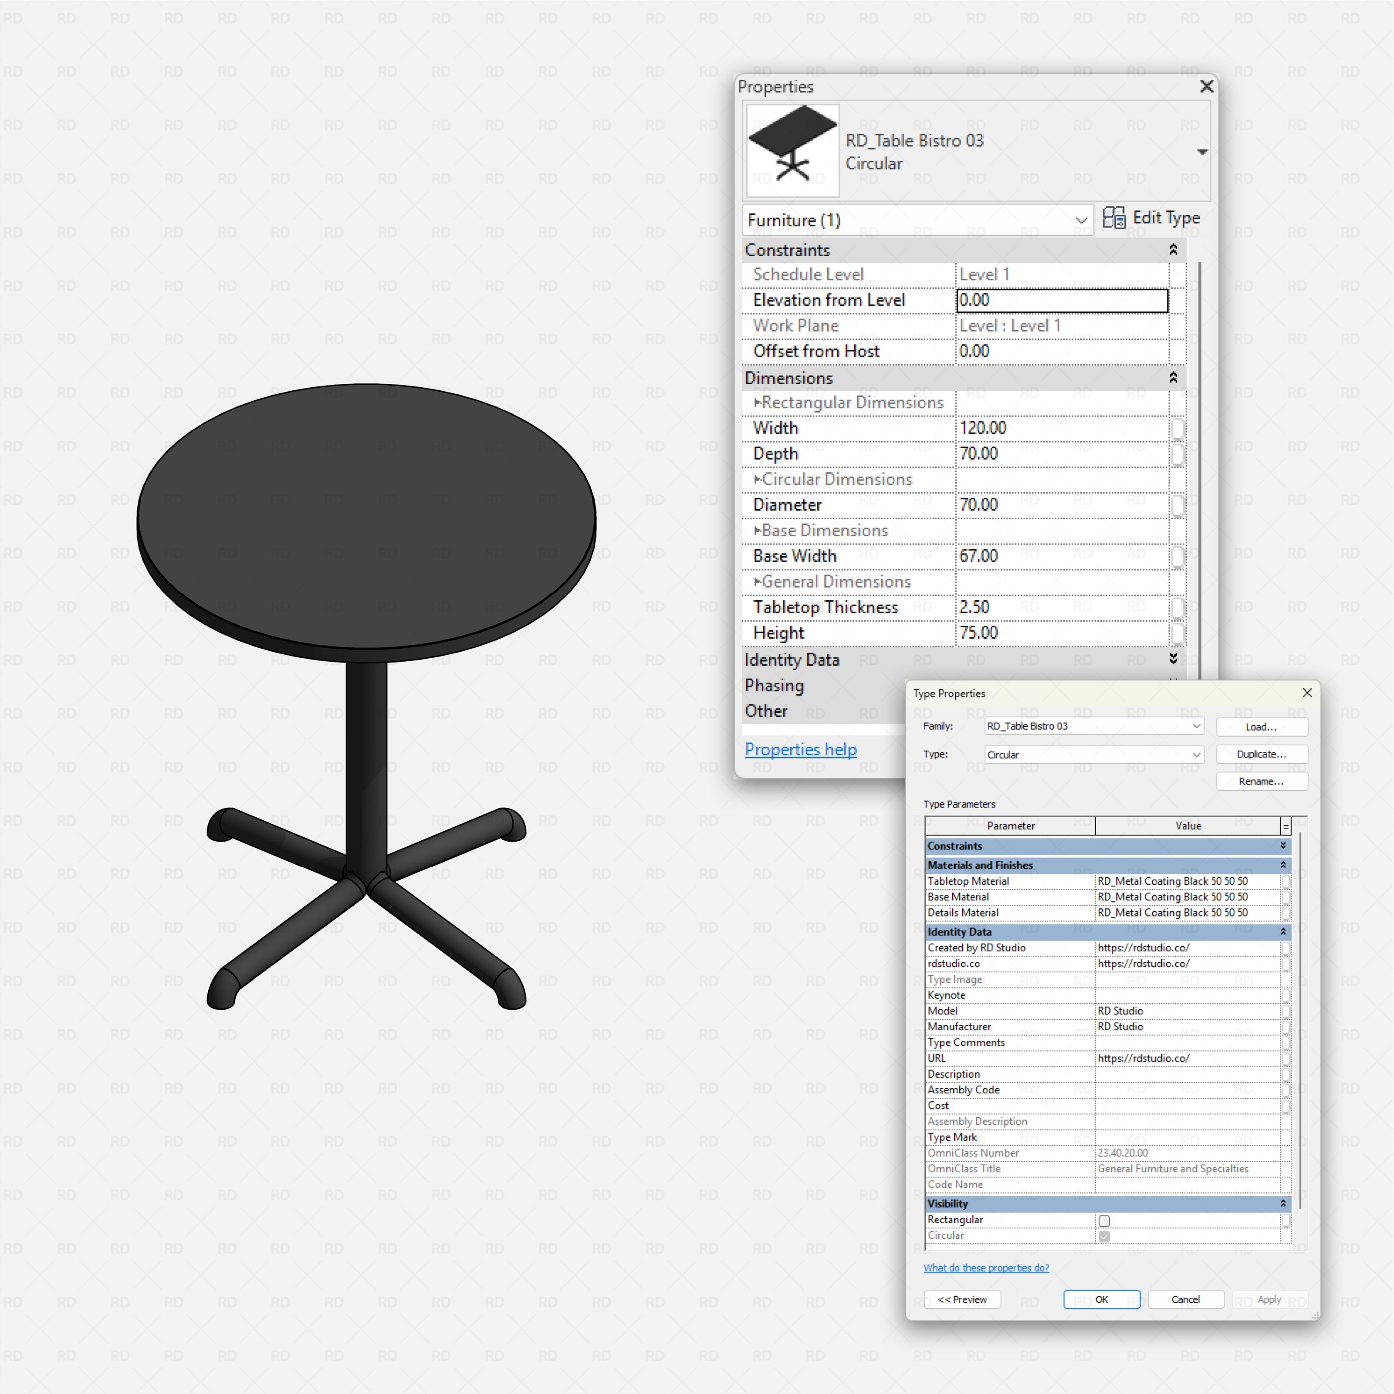Close the Properties palette
The width and height of the screenshot is (1394, 1394).
click(x=1206, y=87)
